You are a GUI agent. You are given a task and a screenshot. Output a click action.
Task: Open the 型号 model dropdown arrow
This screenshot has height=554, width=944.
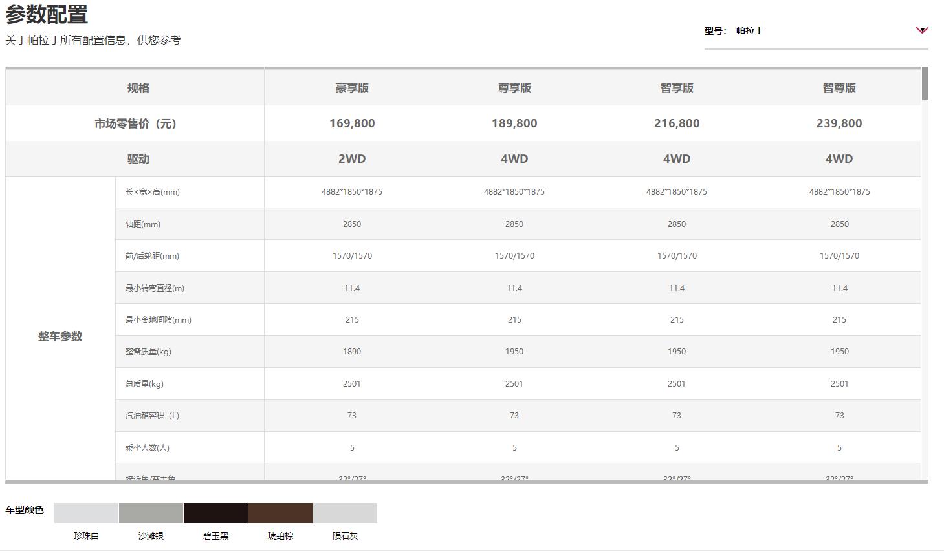tap(922, 30)
